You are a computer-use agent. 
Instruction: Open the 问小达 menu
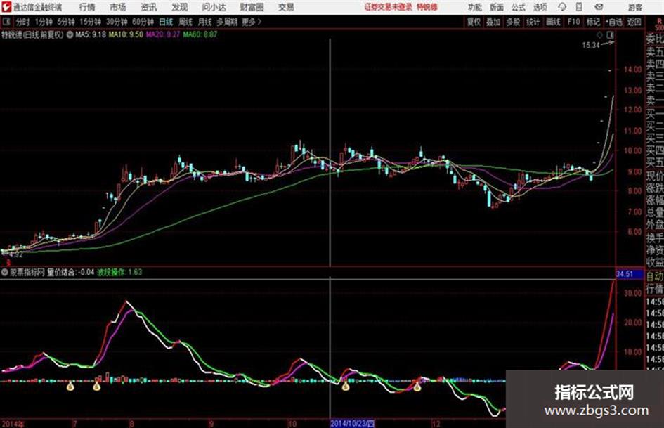click(214, 7)
